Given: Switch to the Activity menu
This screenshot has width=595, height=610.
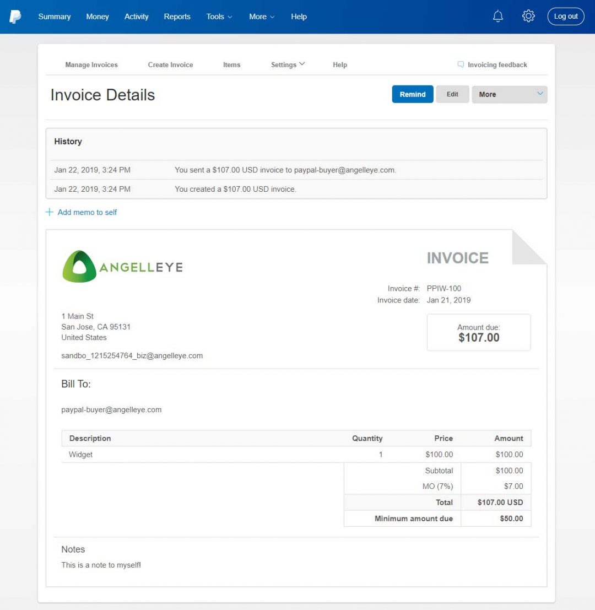Looking at the screenshot, I should (136, 17).
